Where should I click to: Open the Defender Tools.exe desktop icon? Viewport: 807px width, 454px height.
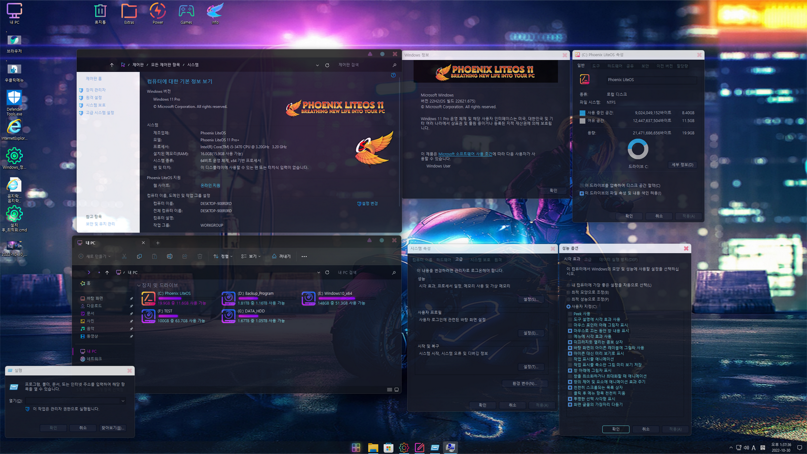[x=14, y=103]
